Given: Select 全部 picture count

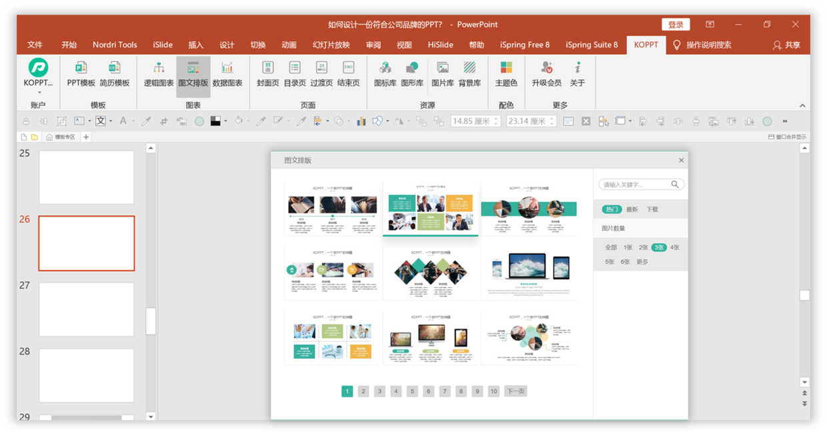Looking at the screenshot, I should [x=611, y=247].
